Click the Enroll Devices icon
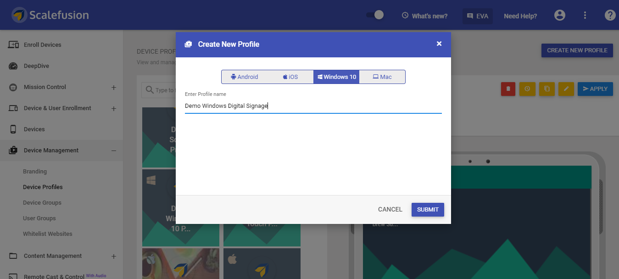 pos(13,45)
